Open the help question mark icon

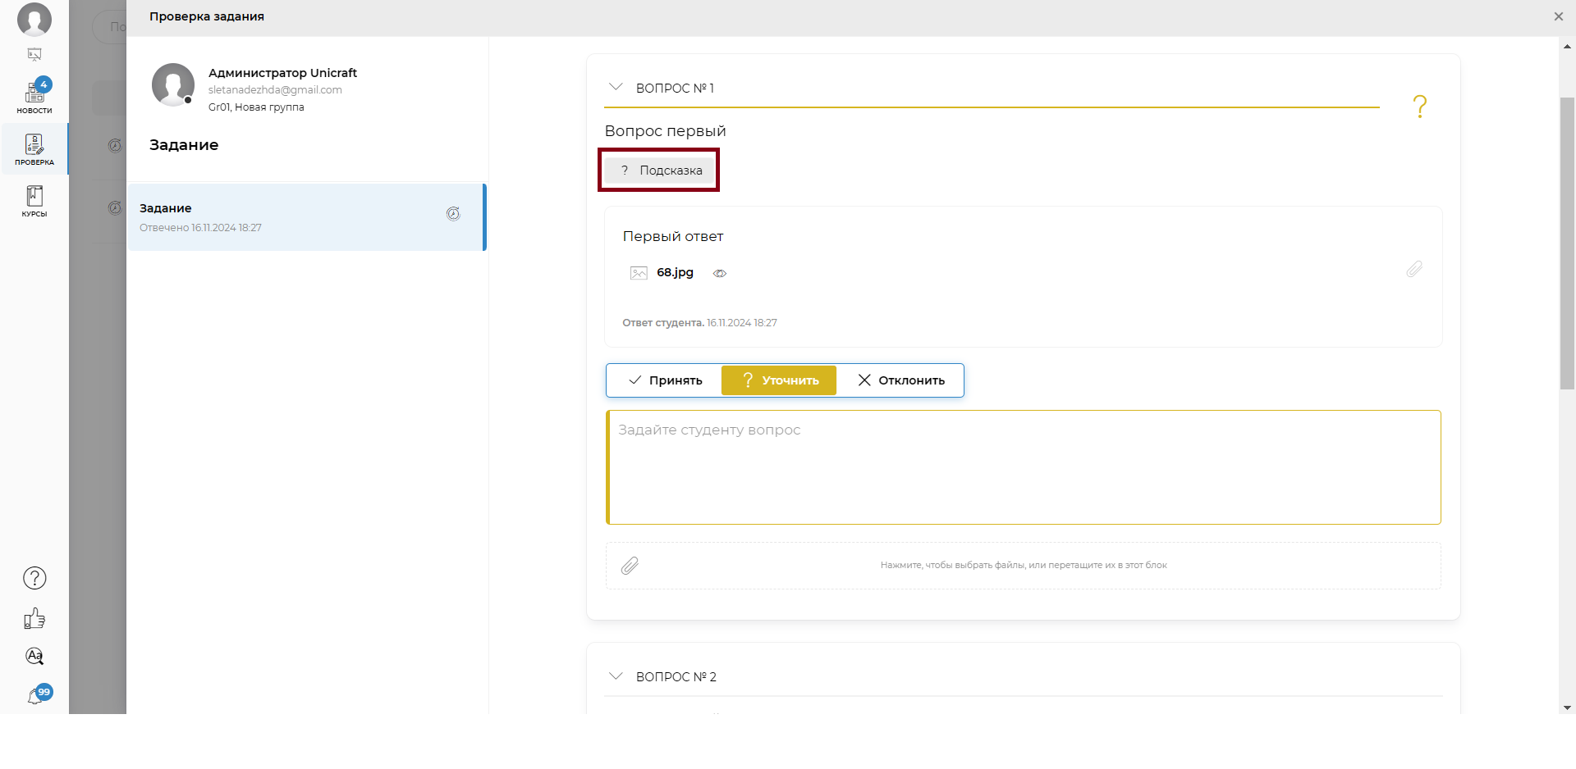tap(34, 578)
